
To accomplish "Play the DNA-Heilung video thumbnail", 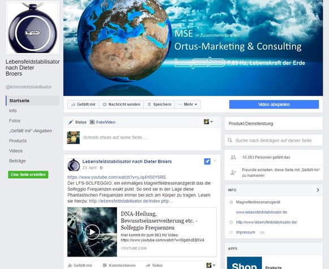I will (92, 232).
